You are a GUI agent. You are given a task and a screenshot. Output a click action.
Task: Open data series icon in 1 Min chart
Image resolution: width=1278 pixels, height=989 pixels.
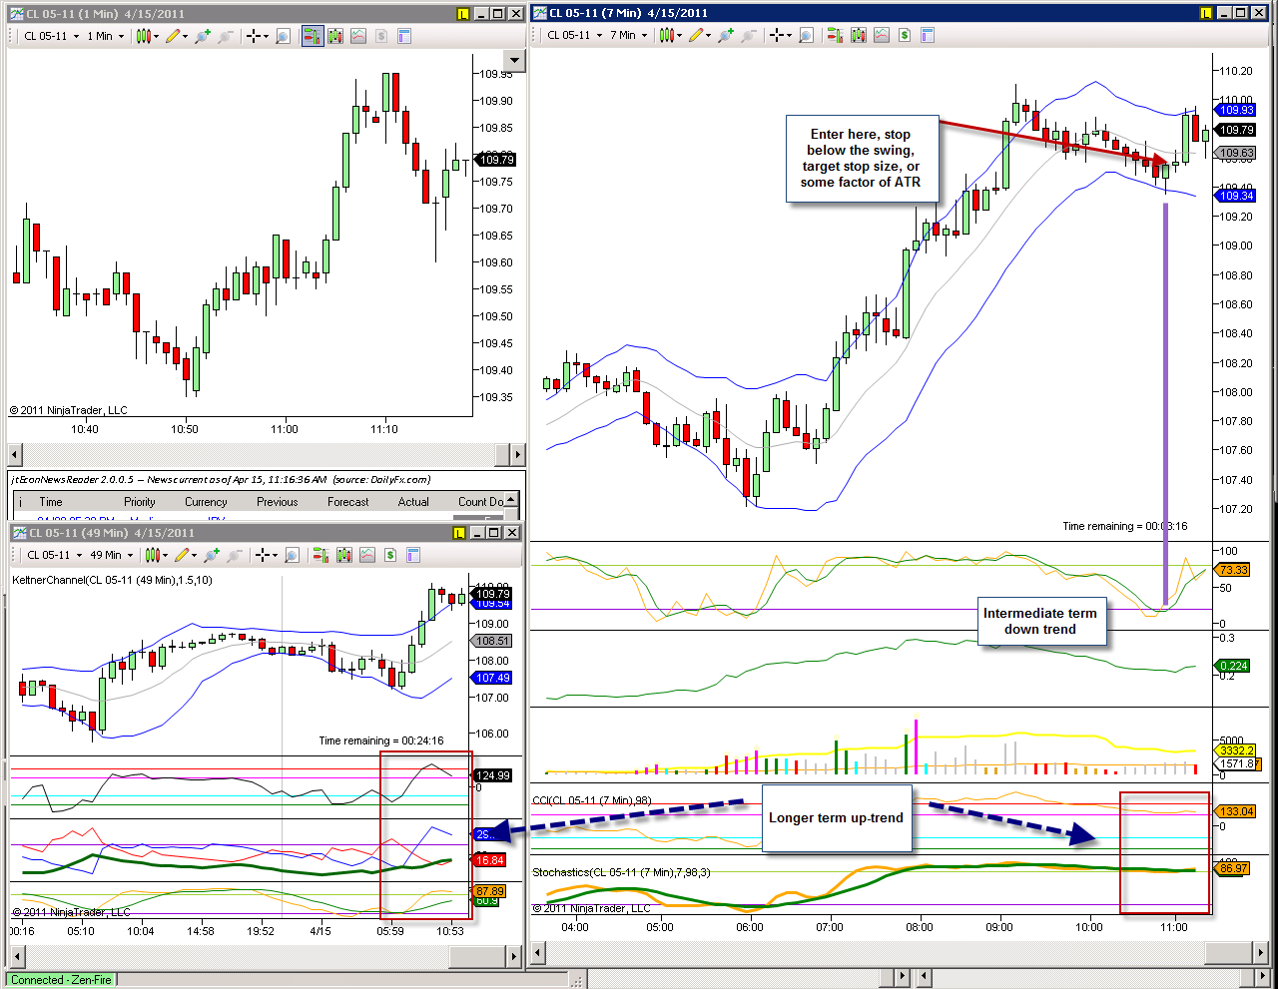[x=335, y=36]
